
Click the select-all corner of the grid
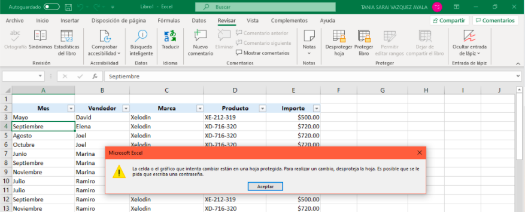pos(6,90)
